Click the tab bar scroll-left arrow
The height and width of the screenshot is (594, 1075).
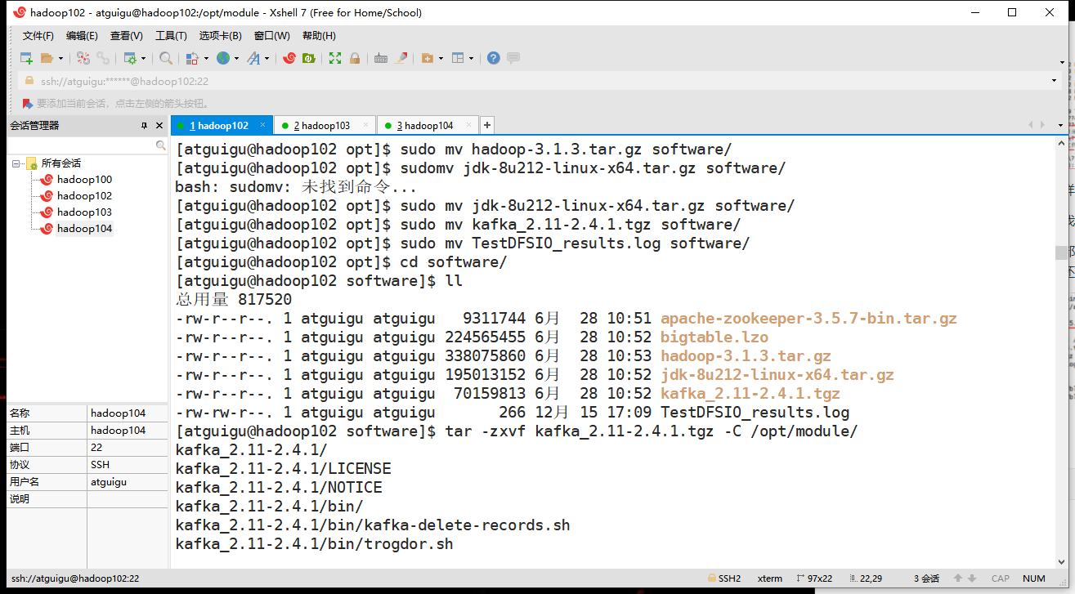[x=1030, y=125]
